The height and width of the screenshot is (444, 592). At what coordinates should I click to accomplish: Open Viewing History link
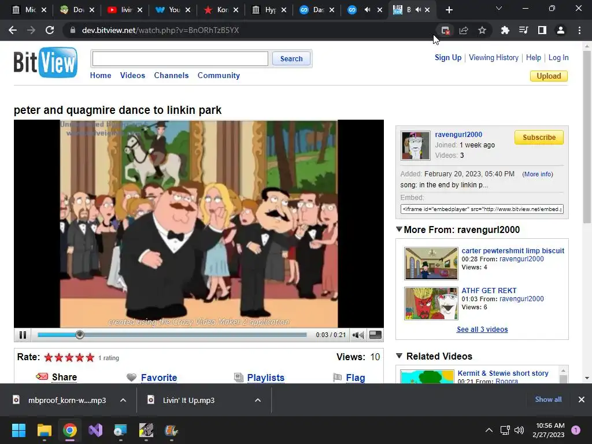pyautogui.click(x=494, y=57)
